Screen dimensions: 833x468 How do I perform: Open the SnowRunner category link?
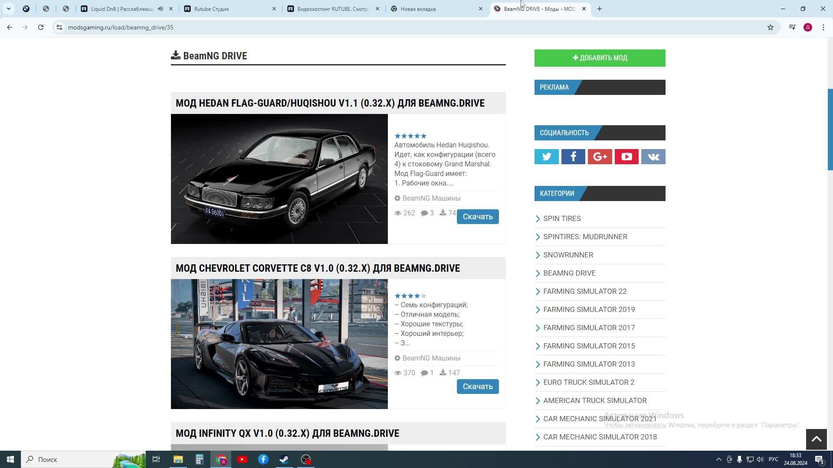coord(568,255)
